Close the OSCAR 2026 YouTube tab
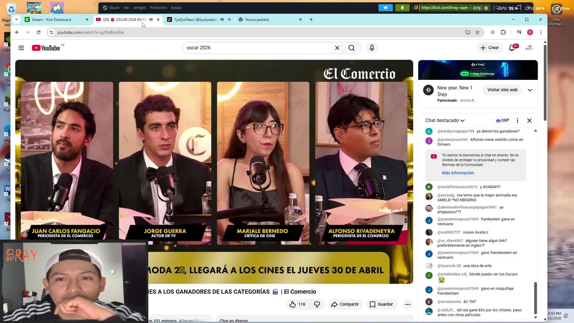 click(158, 20)
